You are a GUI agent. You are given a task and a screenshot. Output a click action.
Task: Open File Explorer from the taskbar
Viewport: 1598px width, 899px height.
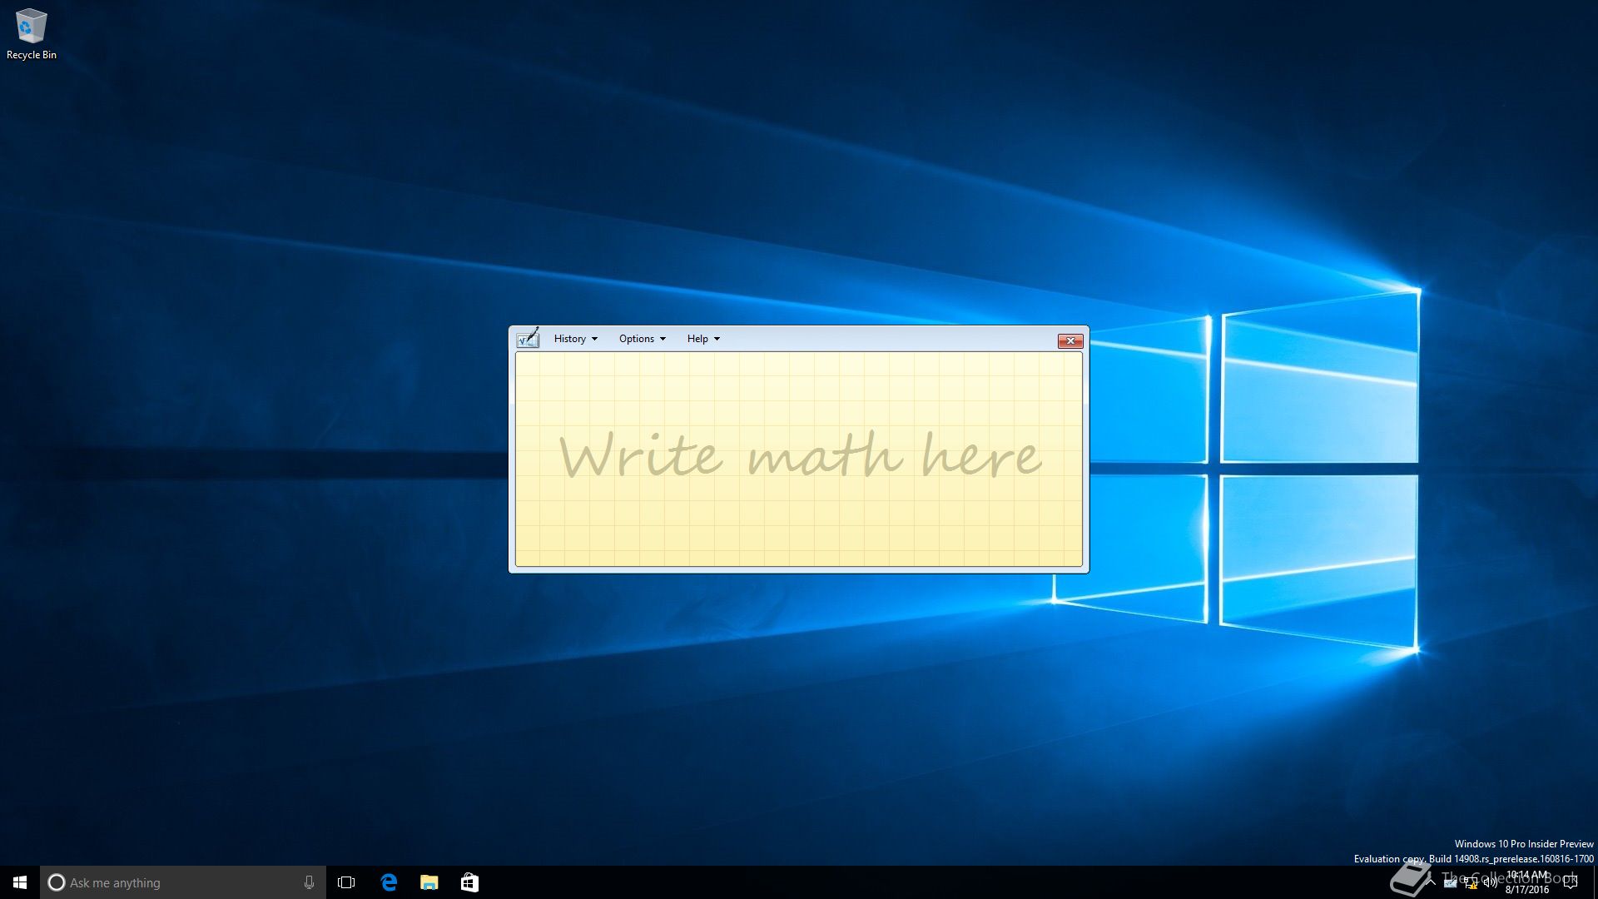pos(429,882)
